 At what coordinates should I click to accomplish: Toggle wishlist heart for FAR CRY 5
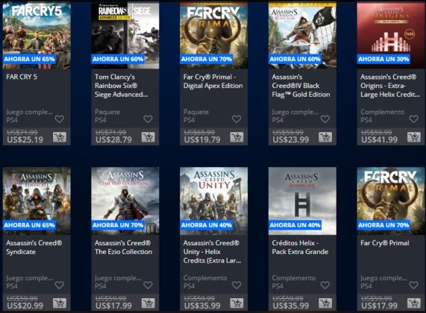(59, 119)
